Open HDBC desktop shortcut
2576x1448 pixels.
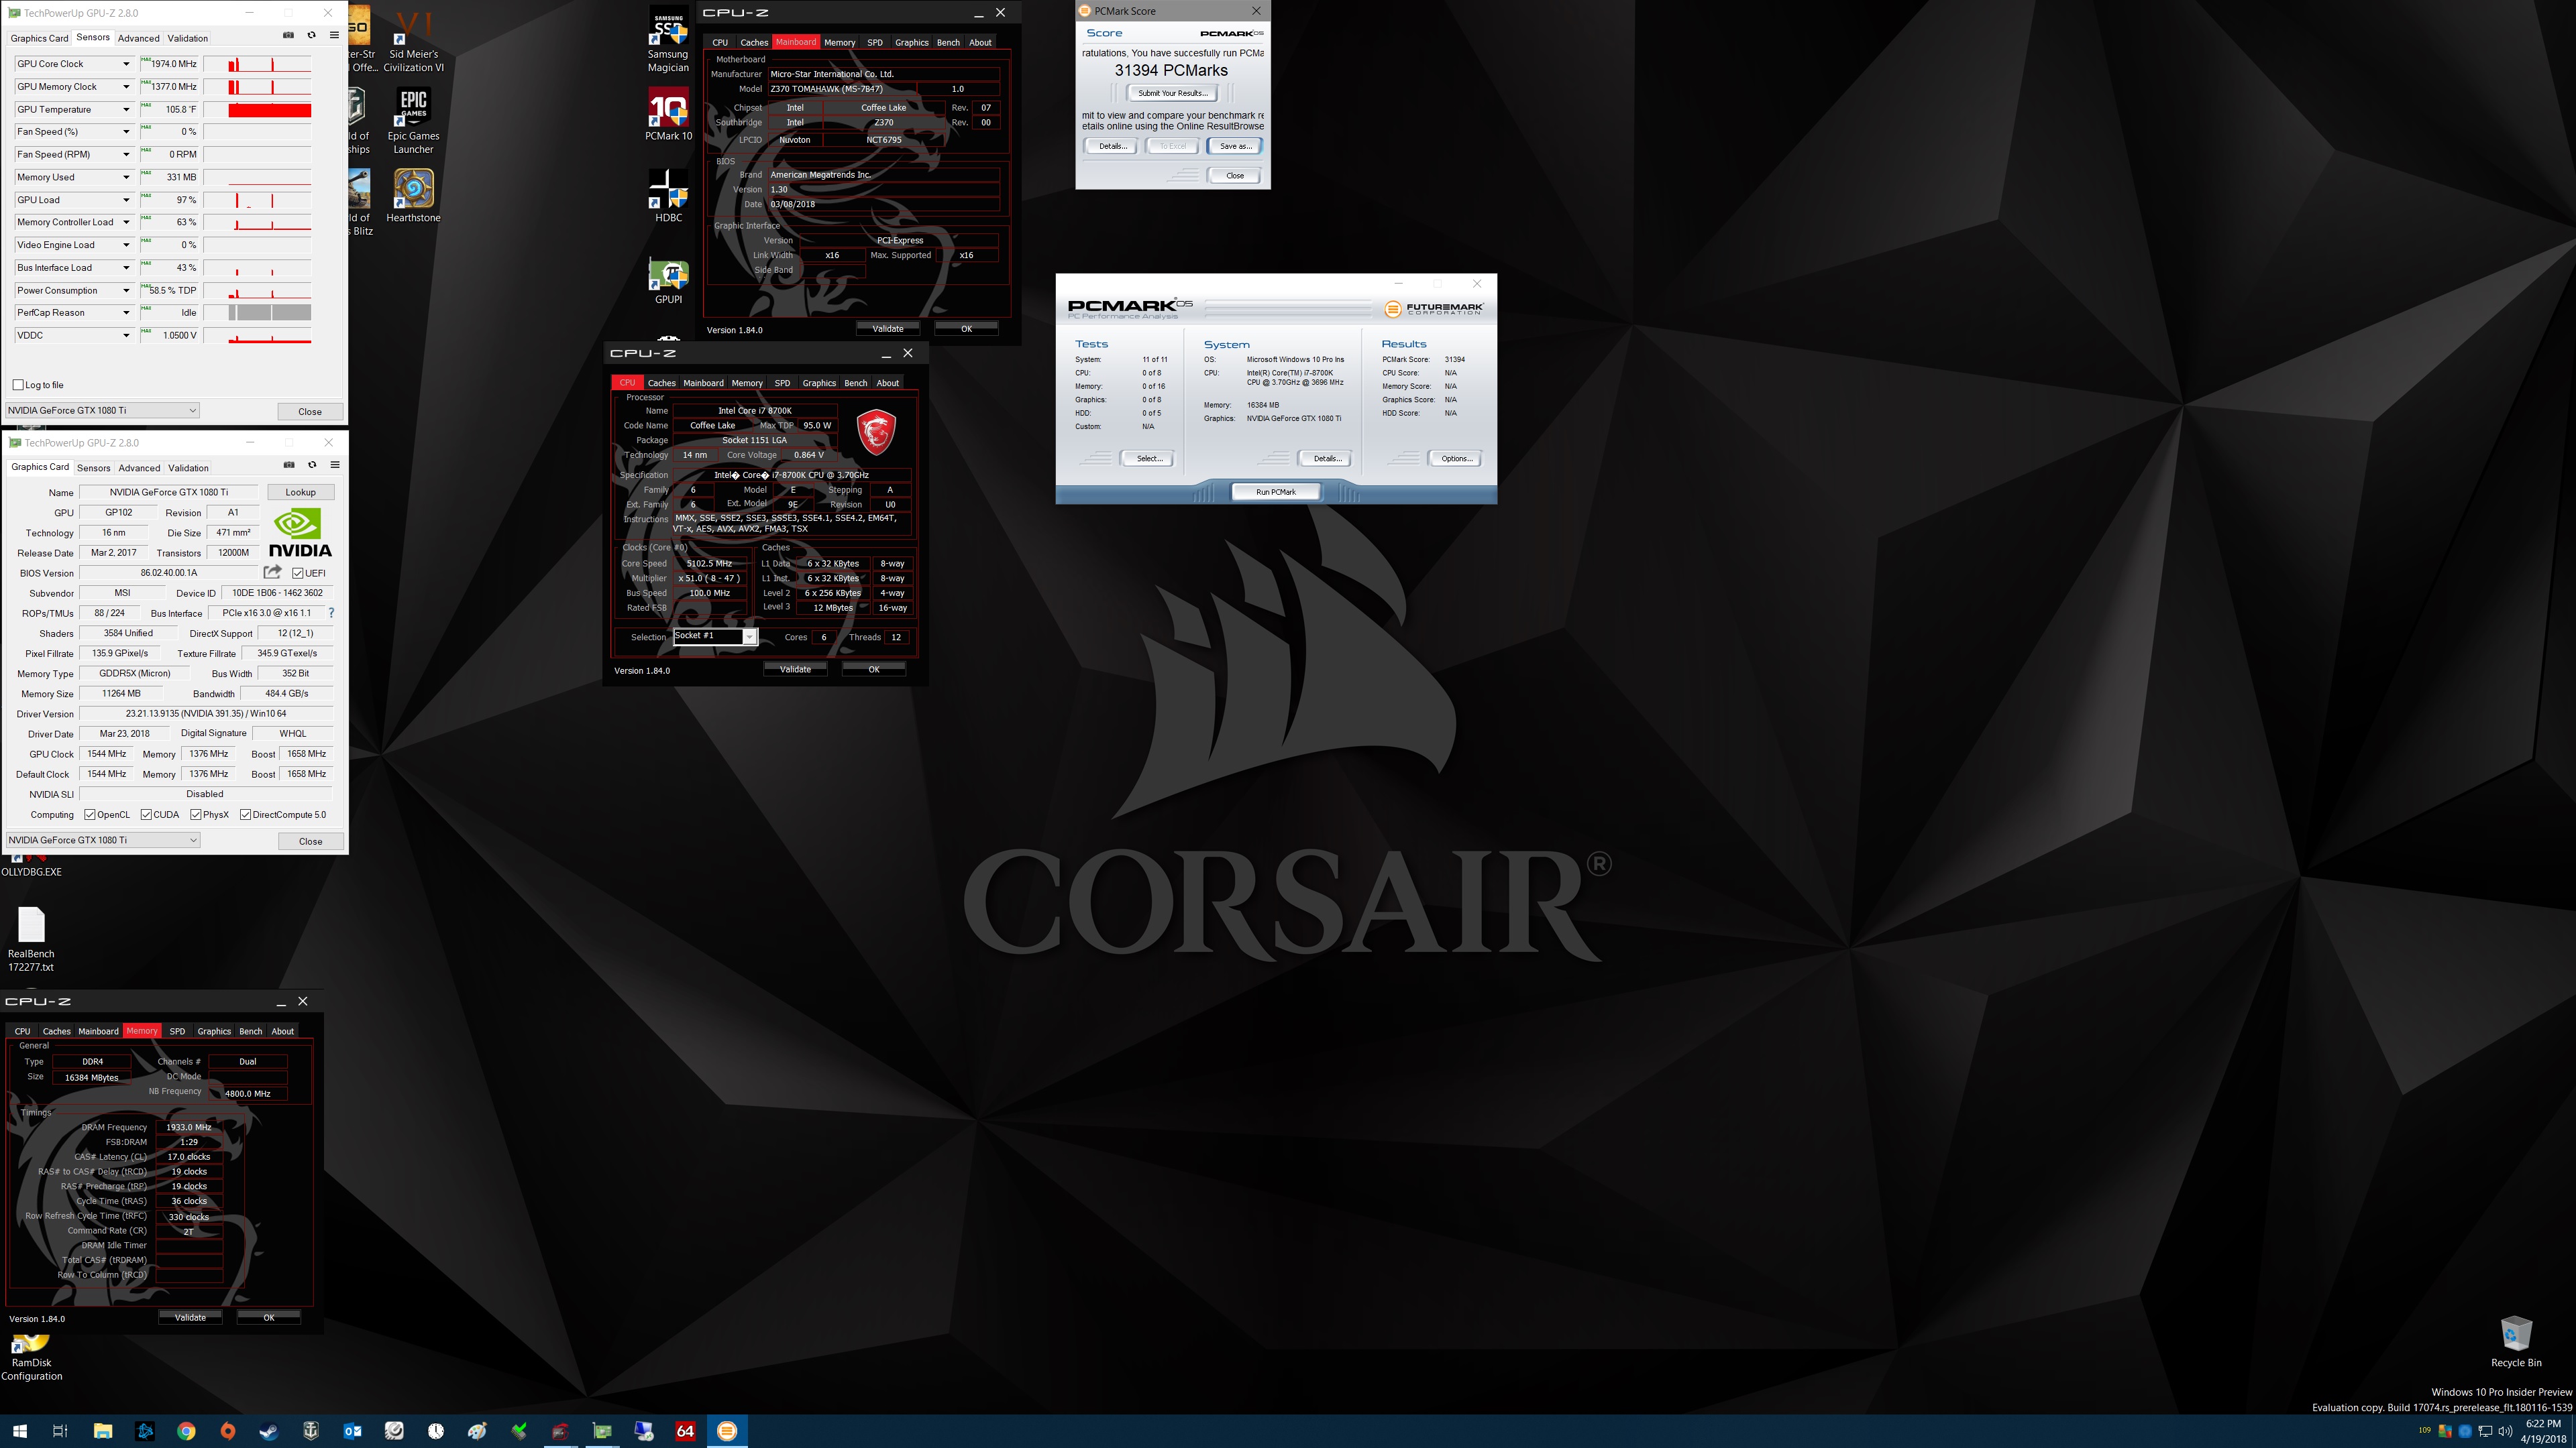click(x=668, y=196)
